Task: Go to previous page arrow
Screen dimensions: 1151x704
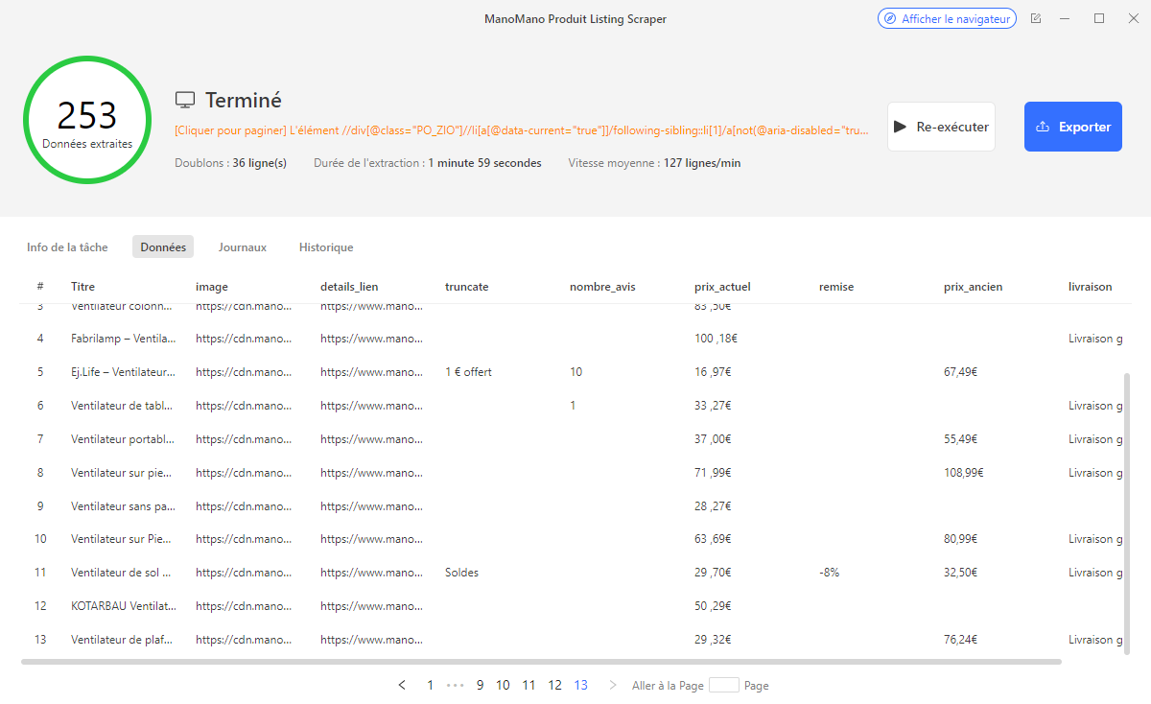Action: (x=402, y=685)
